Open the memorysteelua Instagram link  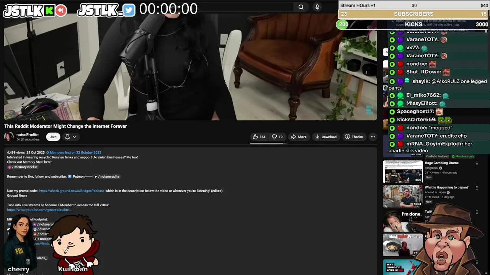tap(23, 167)
